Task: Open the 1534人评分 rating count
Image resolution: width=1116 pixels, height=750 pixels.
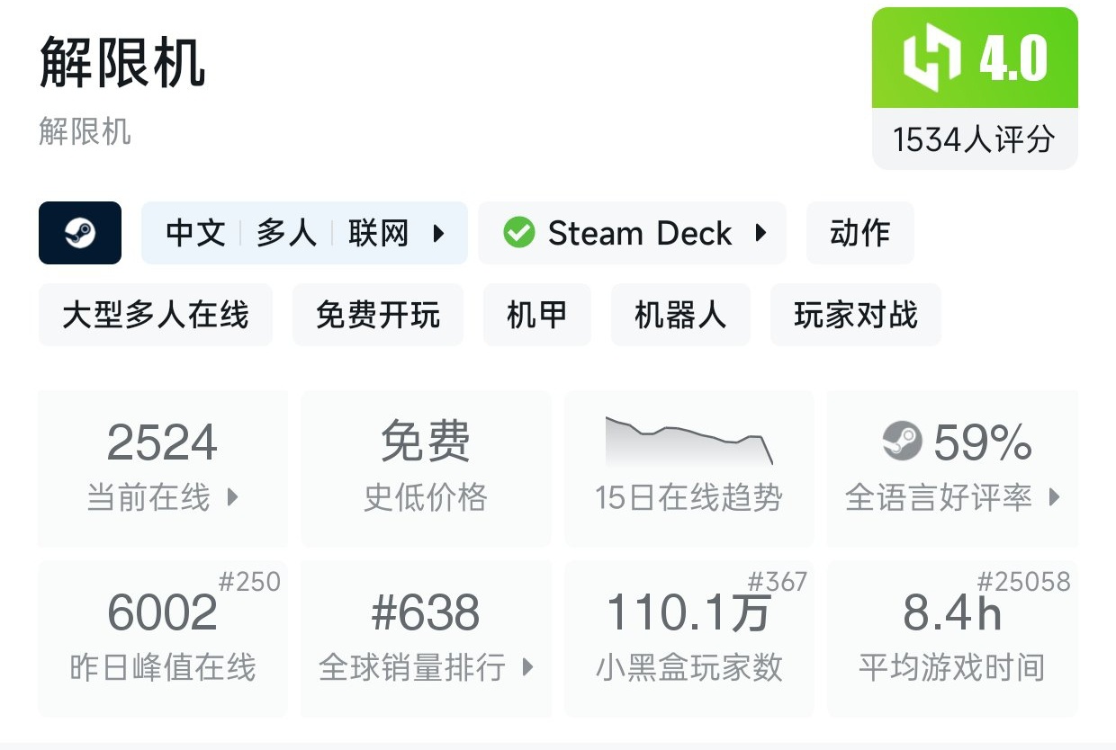Action: coord(974,139)
